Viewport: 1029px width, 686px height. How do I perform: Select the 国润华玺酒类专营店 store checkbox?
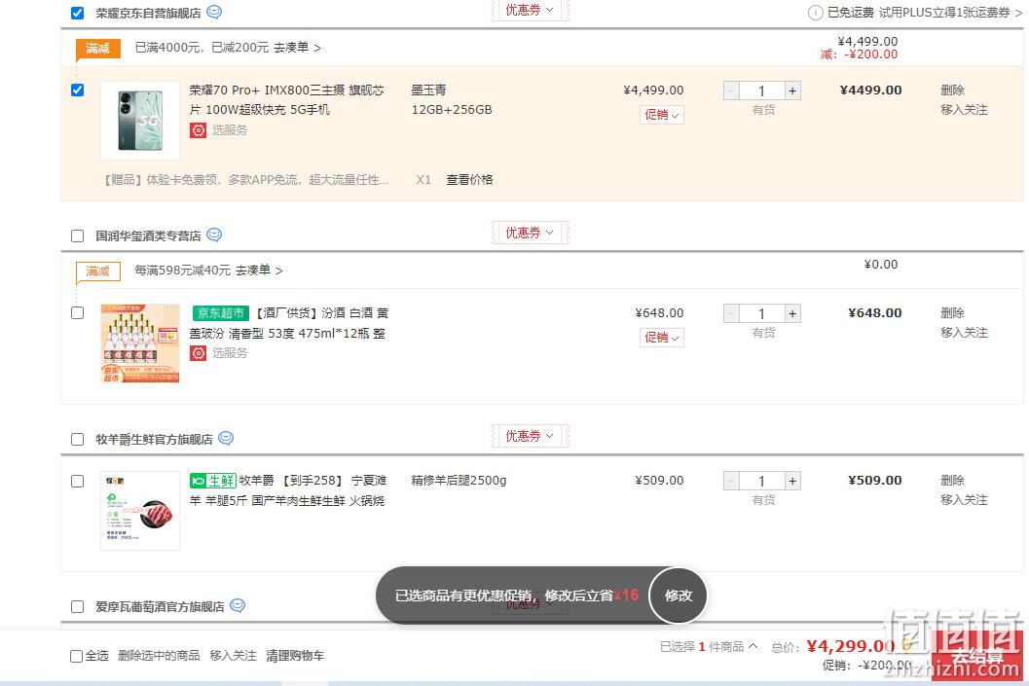coord(78,236)
